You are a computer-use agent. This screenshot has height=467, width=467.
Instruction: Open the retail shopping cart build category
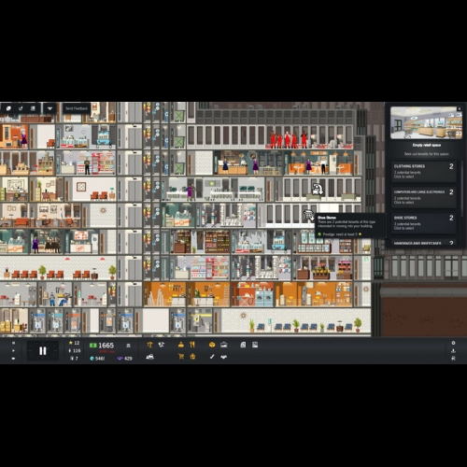coord(181,357)
